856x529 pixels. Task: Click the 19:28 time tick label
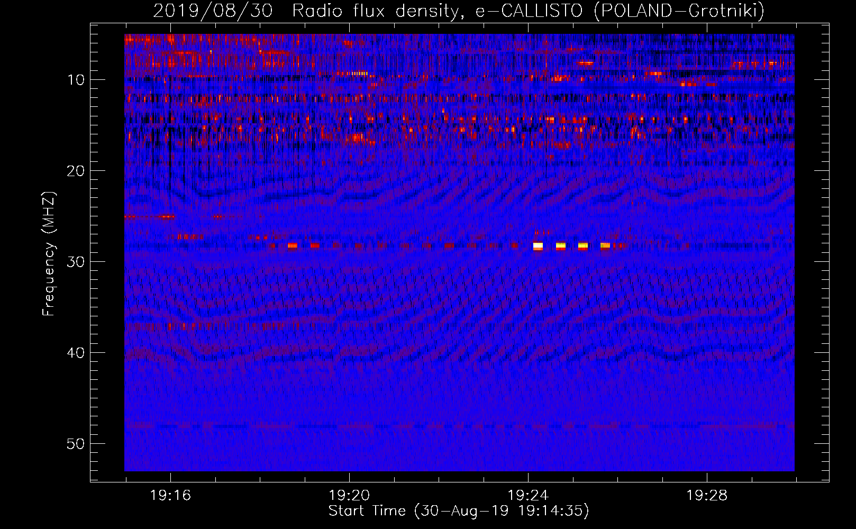click(x=707, y=496)
